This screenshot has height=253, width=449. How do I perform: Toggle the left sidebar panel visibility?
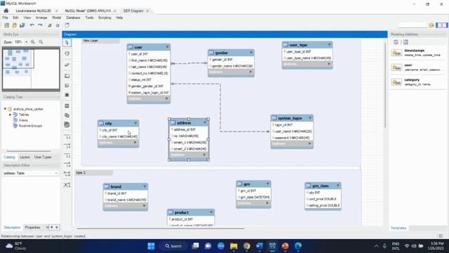pyautogui.click(x=438, y=25)
